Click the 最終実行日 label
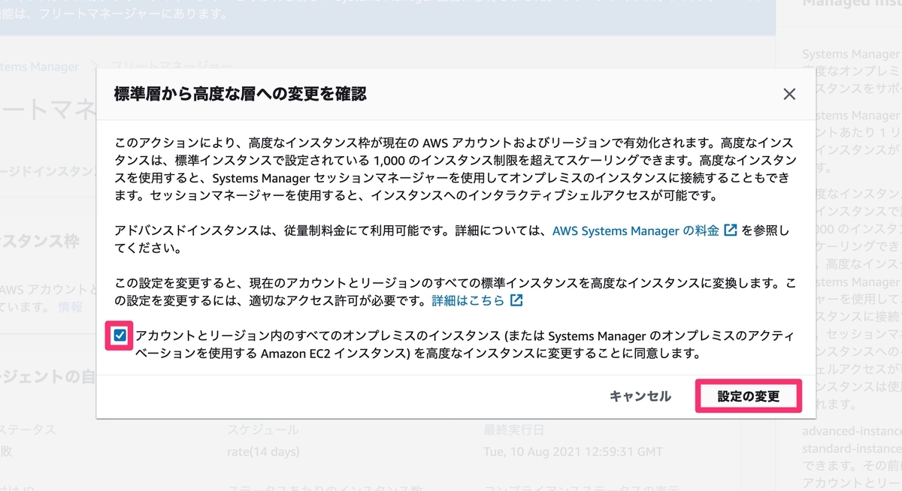902x491 pixels. coord(513,430)
